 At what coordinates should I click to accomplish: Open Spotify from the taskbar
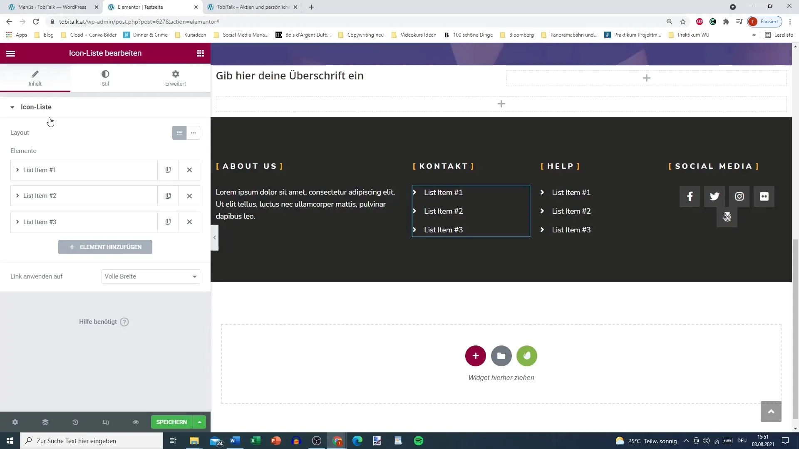coord(419,441)
